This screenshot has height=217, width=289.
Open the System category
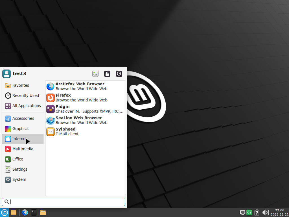tap(23, 179)
